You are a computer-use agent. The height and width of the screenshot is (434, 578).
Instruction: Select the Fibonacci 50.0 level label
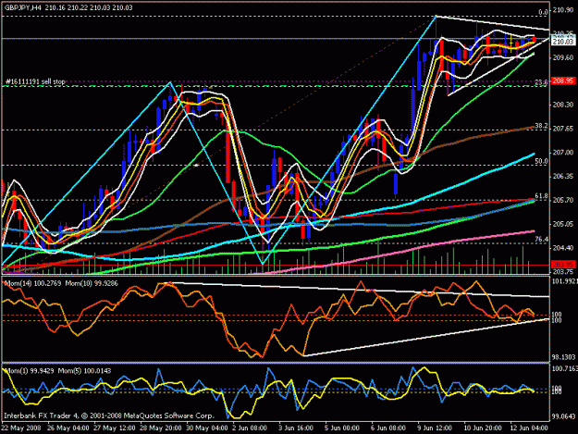pyautogui.click(x=541, y=161)
